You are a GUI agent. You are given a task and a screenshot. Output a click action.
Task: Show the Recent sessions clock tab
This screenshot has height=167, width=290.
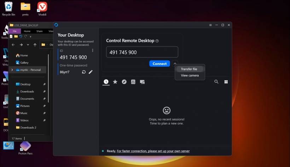pos(106,82)
